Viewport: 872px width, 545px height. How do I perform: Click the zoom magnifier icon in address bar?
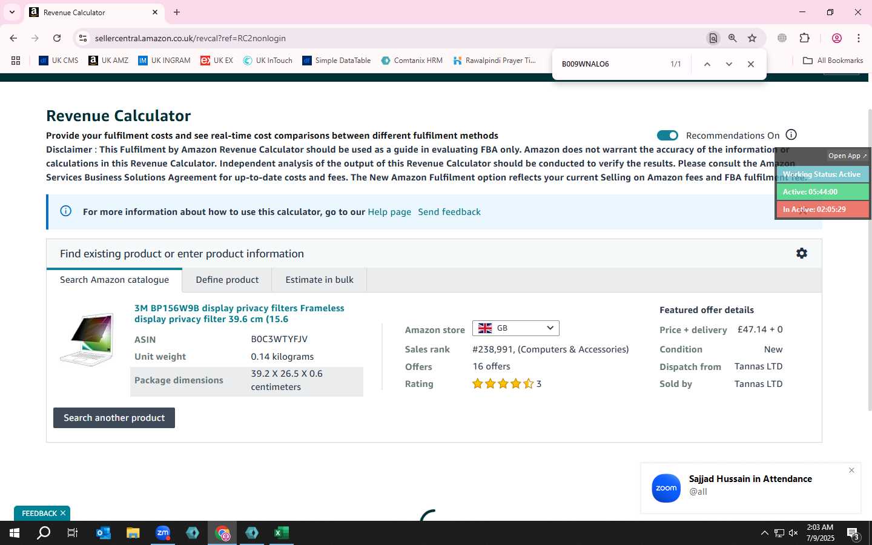pos(733,38)
